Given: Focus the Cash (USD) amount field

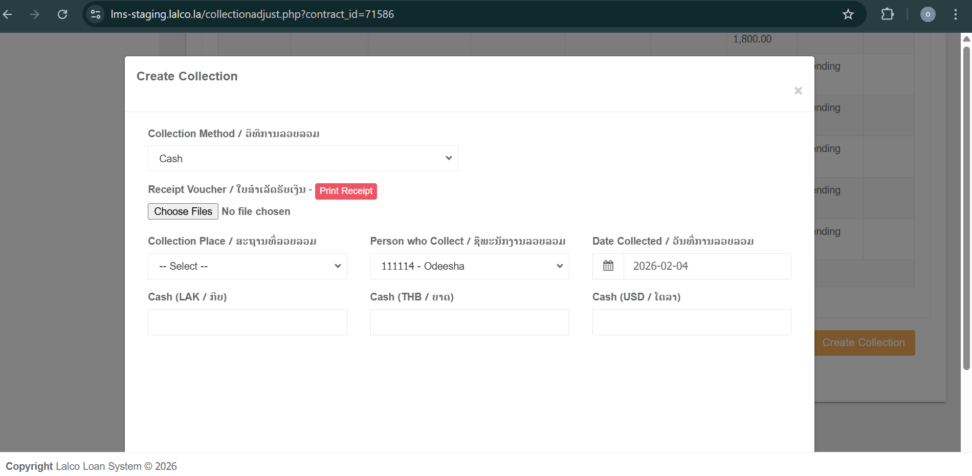Looking at the screenshot, I should (692, 322).
